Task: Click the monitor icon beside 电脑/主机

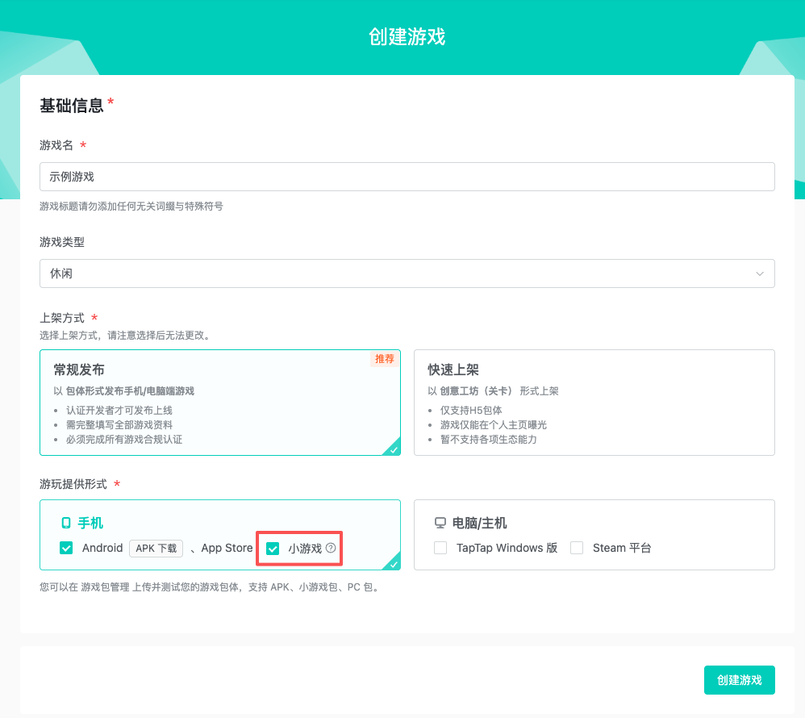Action: pos(440,524)
